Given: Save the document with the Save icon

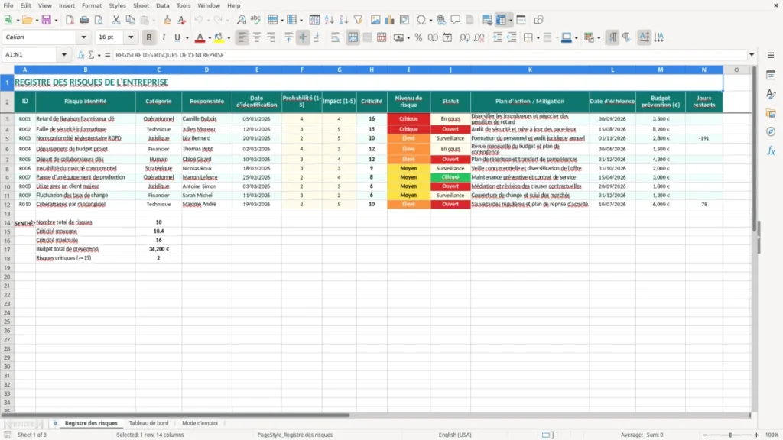Looking at the screenshot, I should point(46,20).
